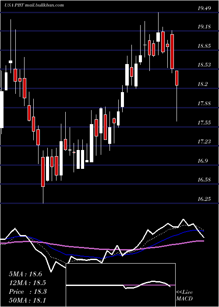Click the '<<Live' label
The image size is (219, 307).
[184, 293]
